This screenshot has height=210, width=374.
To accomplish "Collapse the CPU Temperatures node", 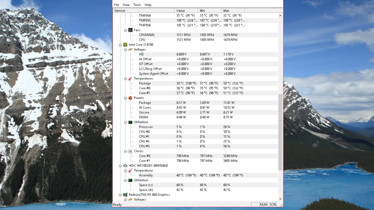I will (x=125, y=78).
